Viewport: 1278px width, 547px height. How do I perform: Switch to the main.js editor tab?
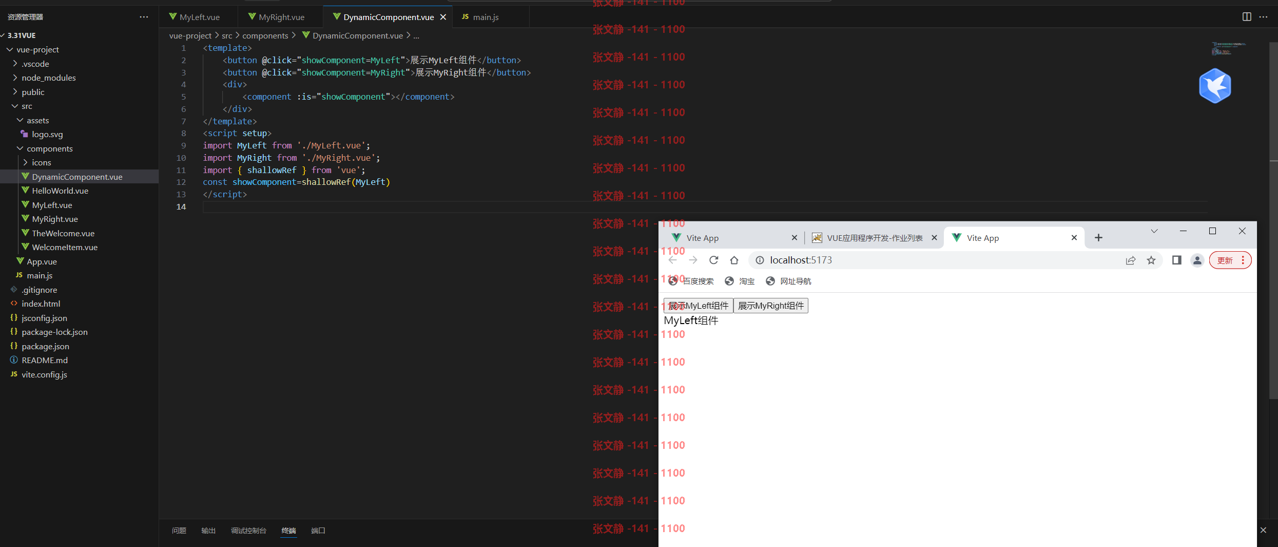coord(490,17)
